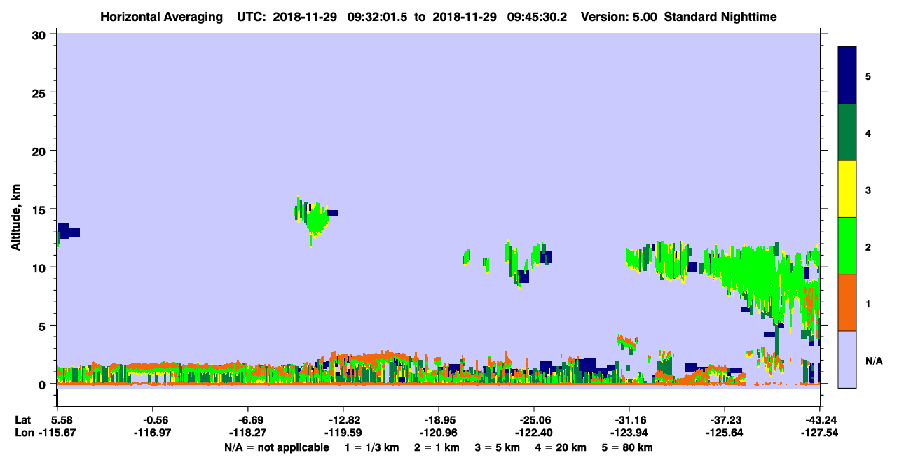The width and height of the screenshot is (911, 467).
Task: Click the dark blue colorbar segment labeled 5
Action: 847,75
